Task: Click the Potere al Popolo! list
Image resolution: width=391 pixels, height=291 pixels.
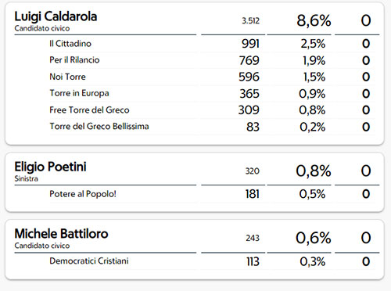Action: coord(83,194)
